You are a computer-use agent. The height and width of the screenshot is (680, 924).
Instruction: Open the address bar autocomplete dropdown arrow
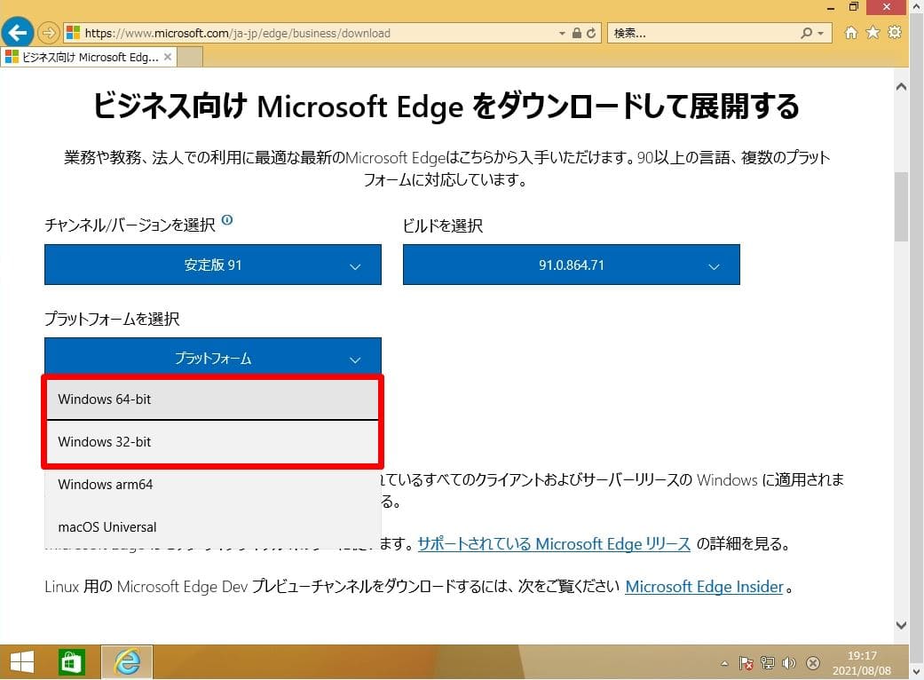tap(562, 34)
